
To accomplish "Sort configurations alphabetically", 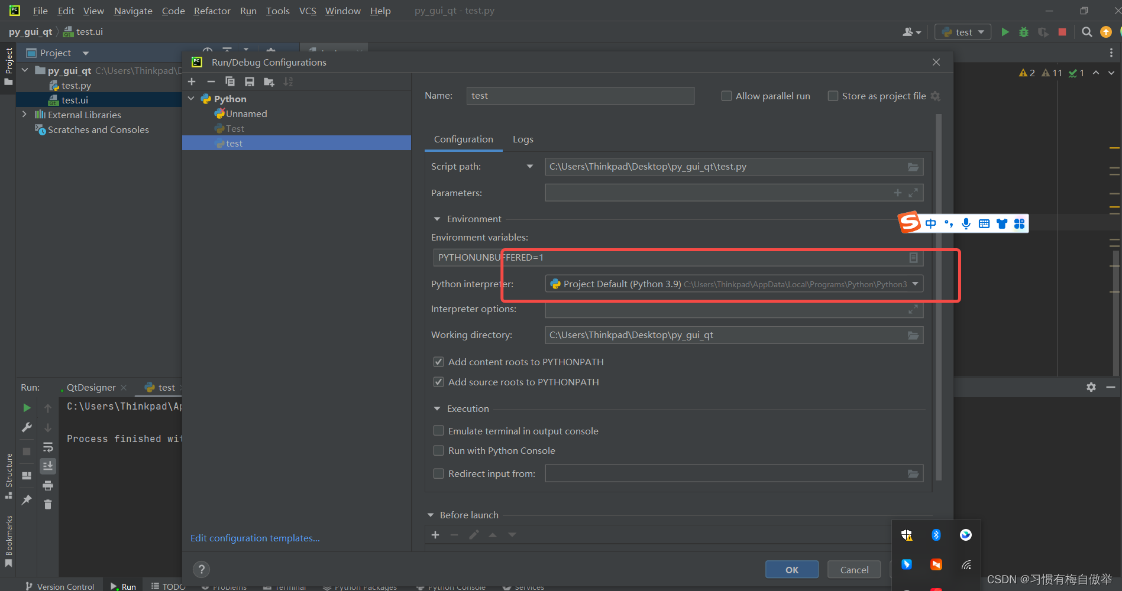I will click(x=288, y=81).
